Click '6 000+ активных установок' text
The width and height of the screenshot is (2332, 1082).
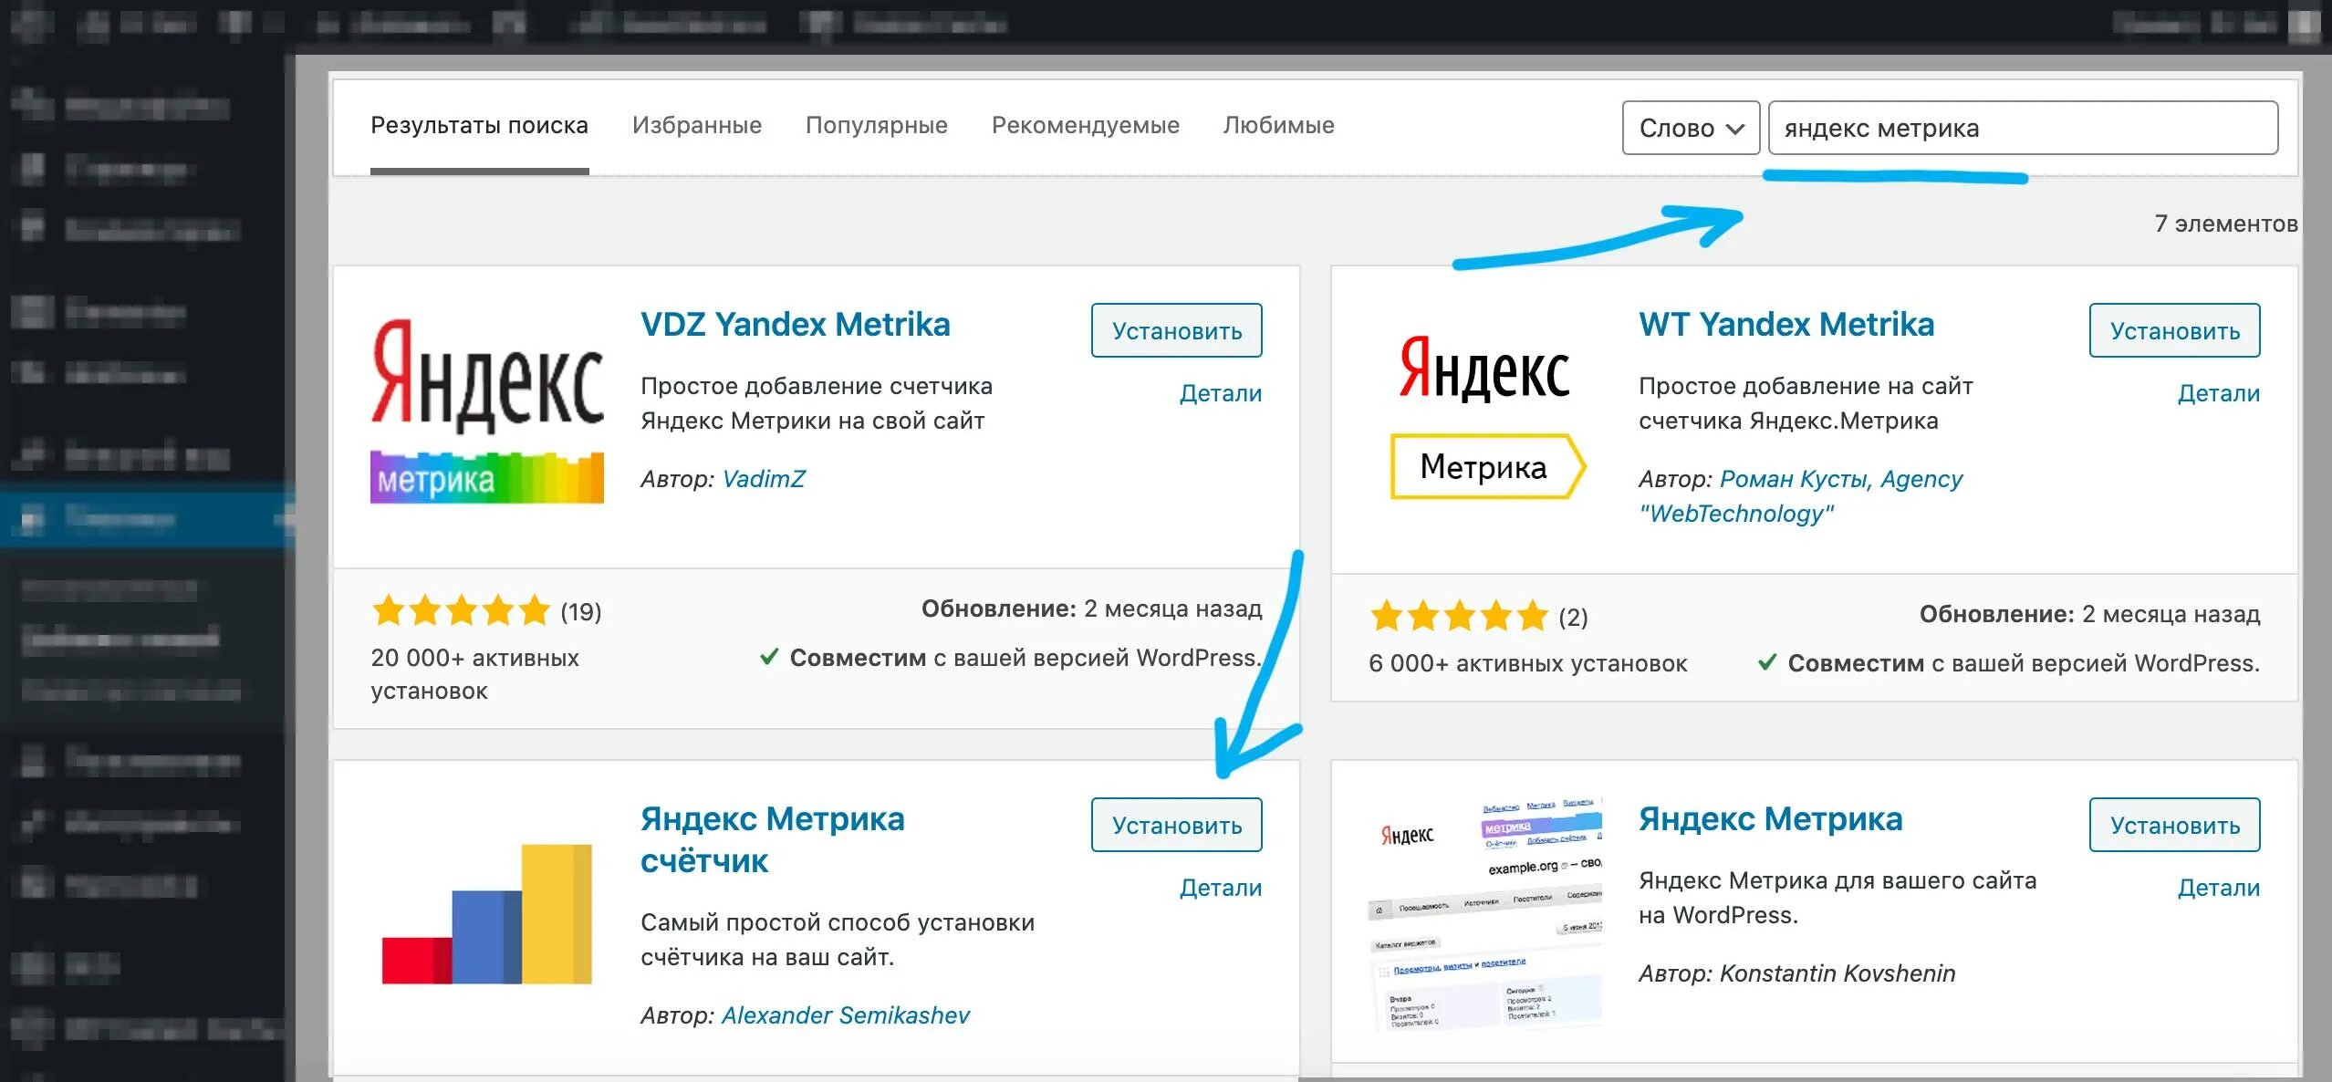[1527, 663]
